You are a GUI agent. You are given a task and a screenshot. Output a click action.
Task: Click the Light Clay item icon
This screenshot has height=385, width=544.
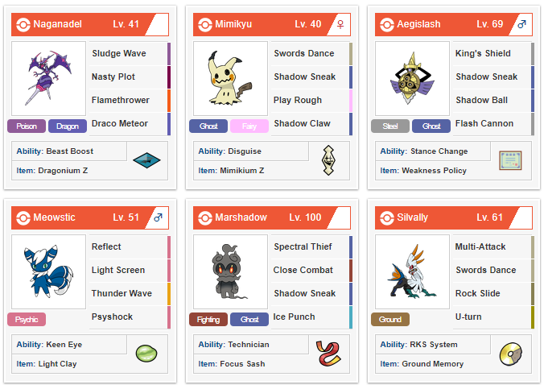click(x=146, y=354)
